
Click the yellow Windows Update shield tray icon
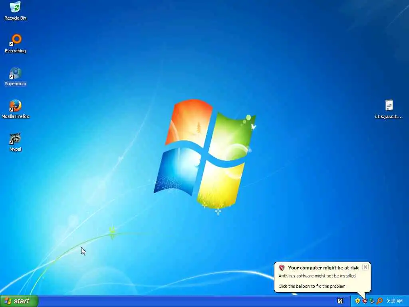[x=357, y=301]
